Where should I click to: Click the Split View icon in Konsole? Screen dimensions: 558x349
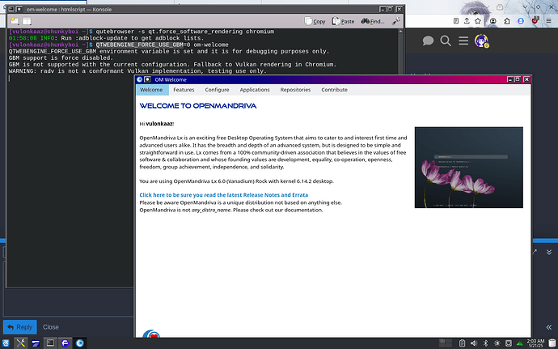point(27,21)
